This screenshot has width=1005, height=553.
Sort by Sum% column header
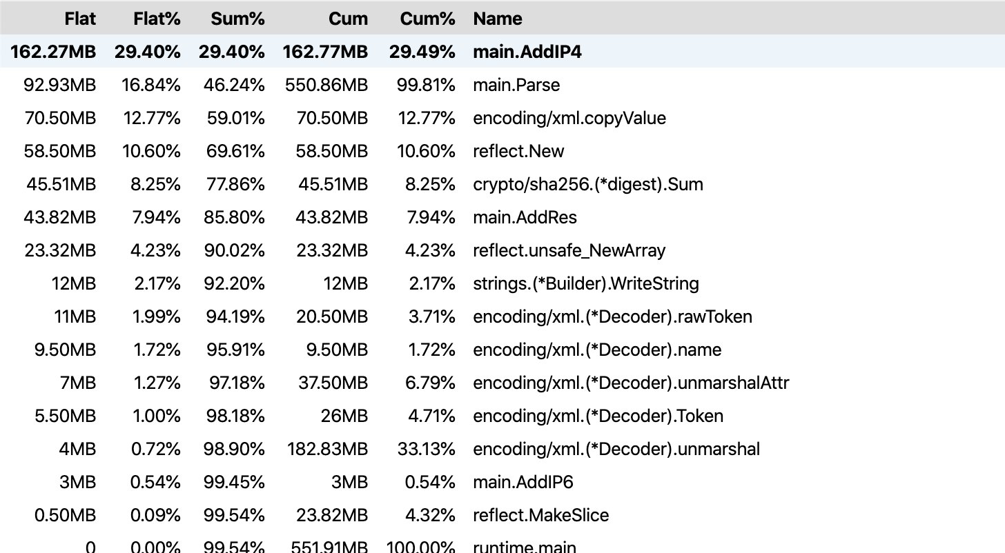[x=237, y=19]
